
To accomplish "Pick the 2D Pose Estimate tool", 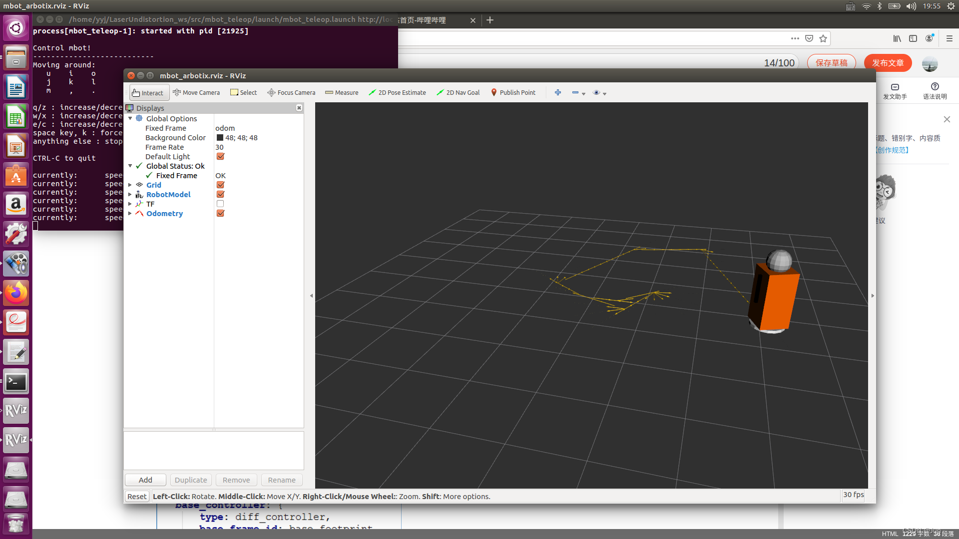I will click(x=397, y=92).
